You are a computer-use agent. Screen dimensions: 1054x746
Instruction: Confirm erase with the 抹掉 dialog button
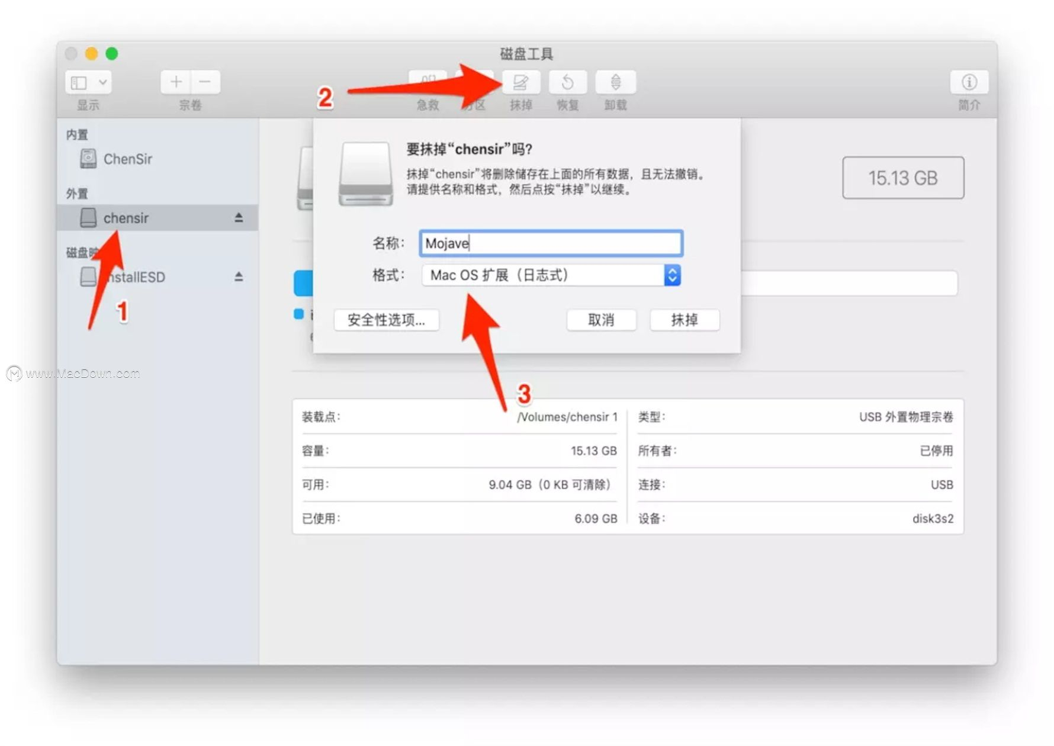tap(685, 320)
